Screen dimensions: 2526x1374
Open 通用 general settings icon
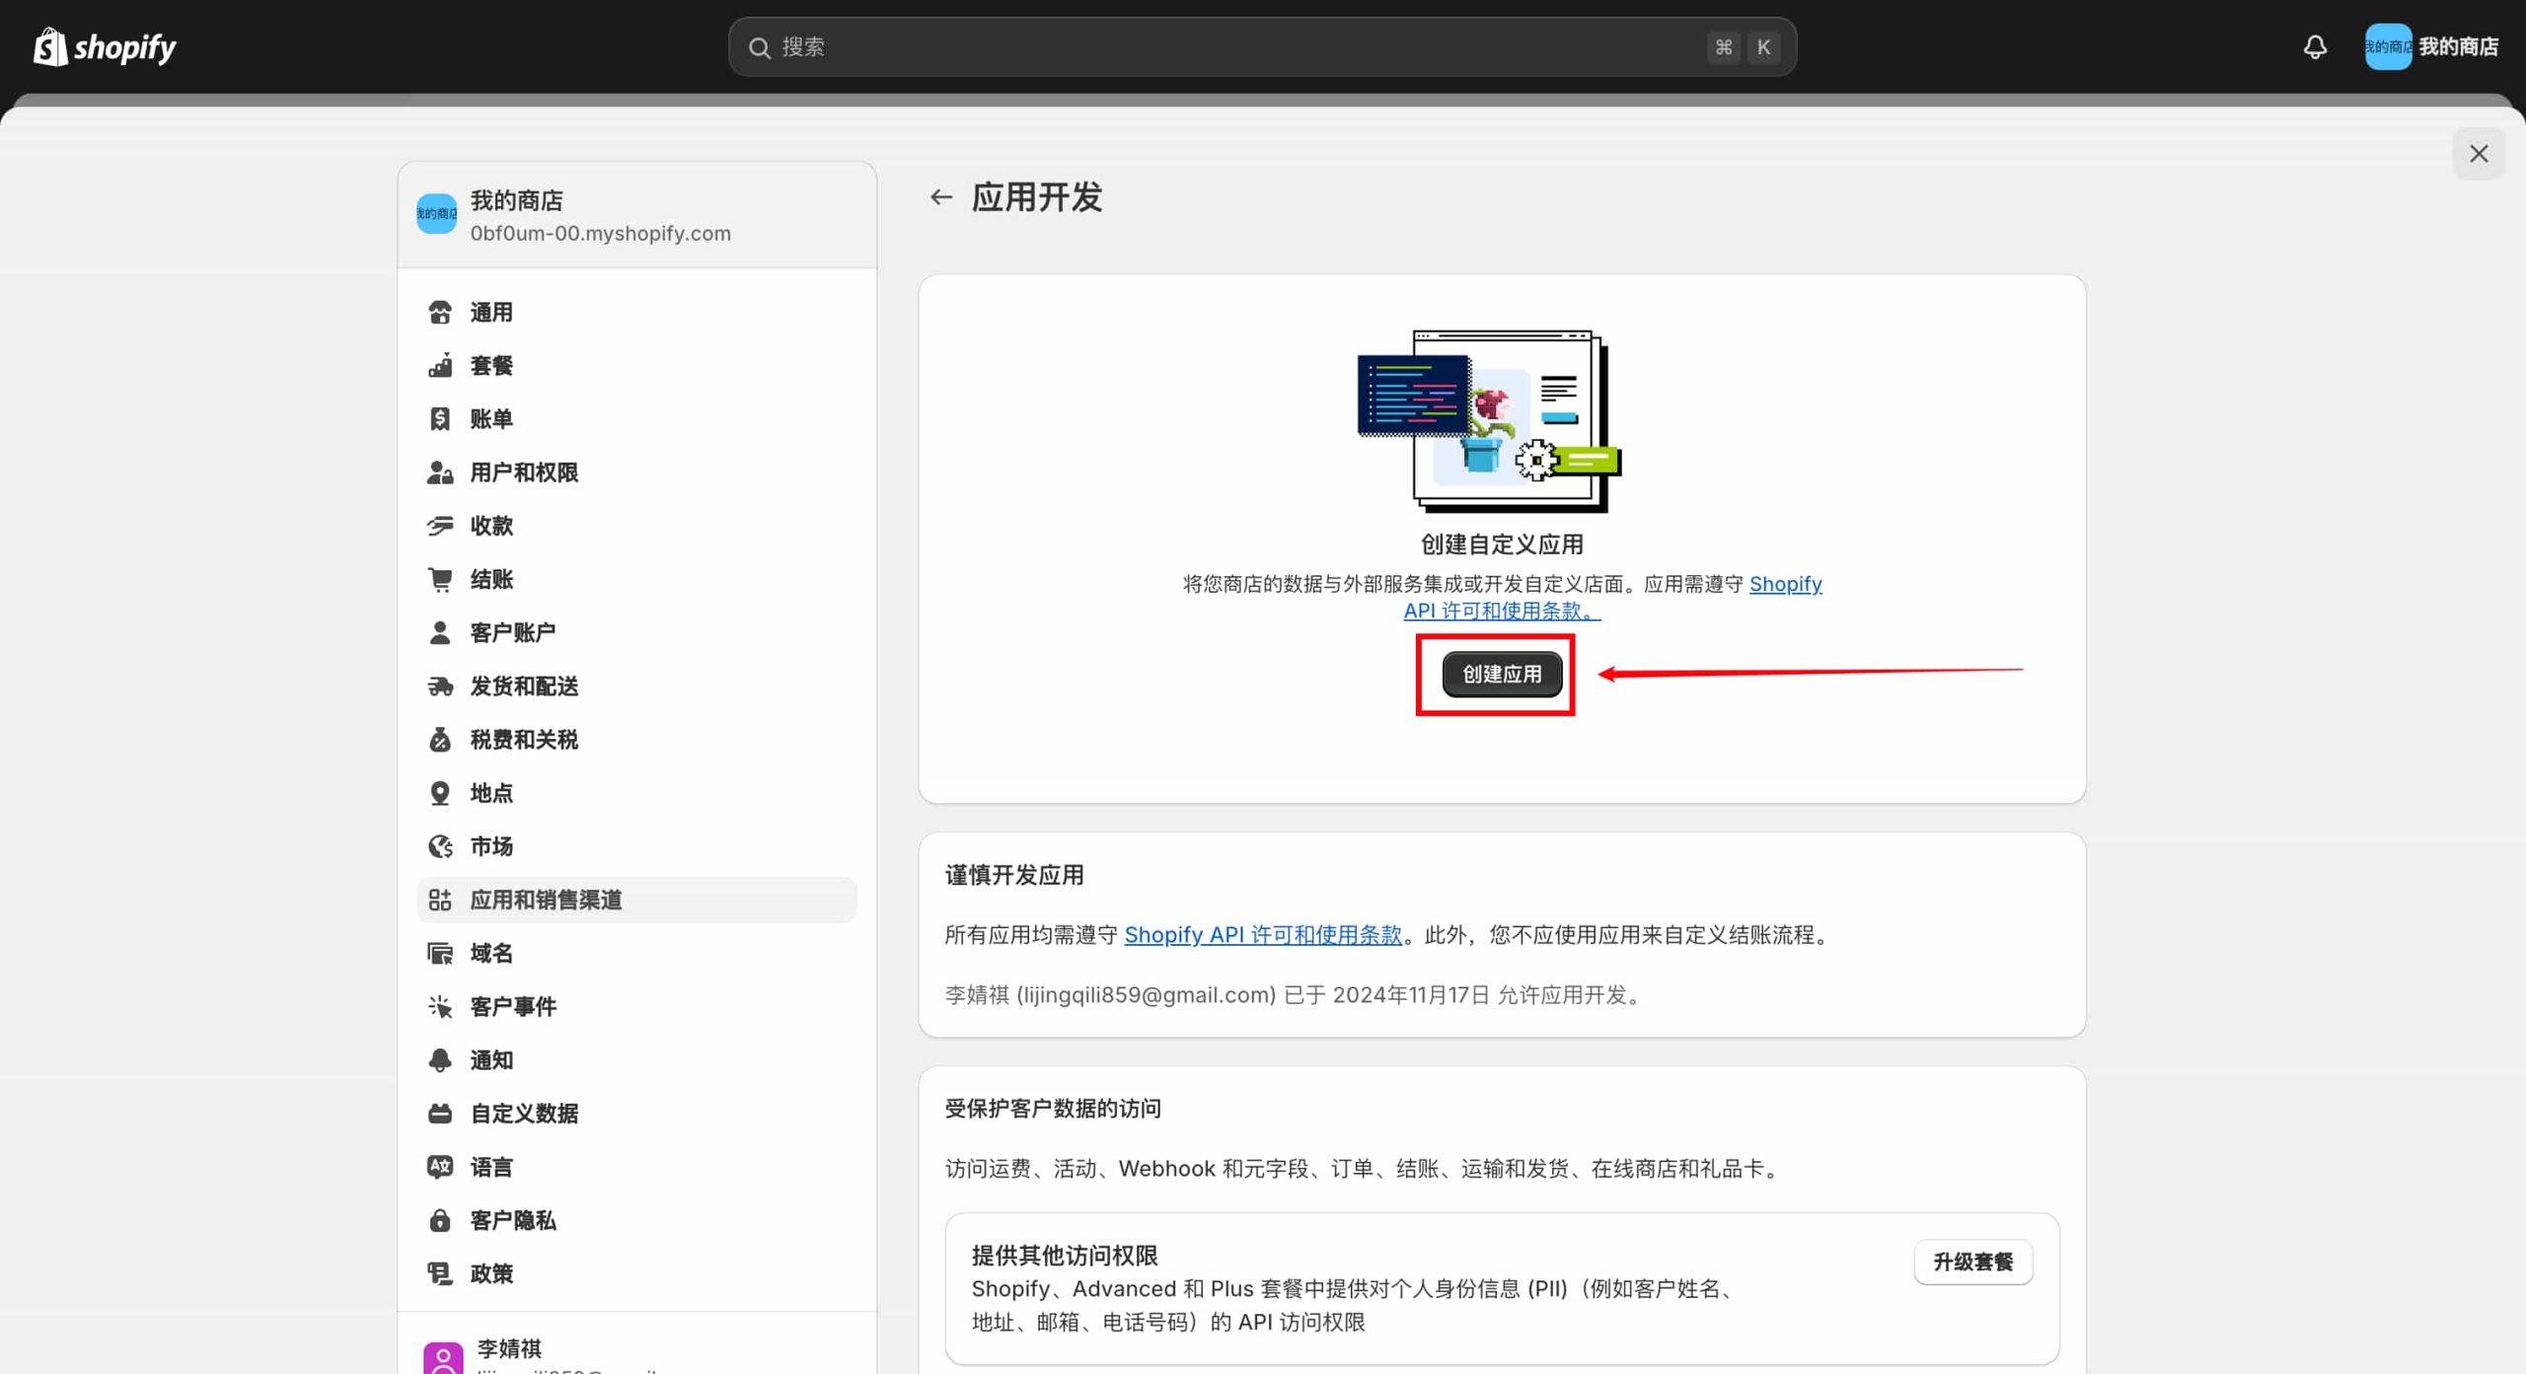pos(440,313)
